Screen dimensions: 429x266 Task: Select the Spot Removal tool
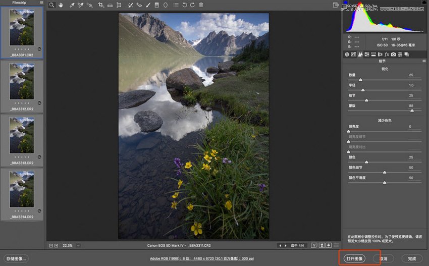click(x=130, y=5)
